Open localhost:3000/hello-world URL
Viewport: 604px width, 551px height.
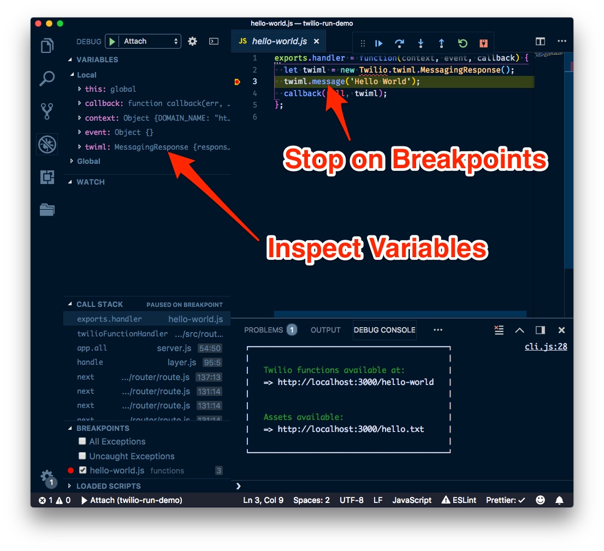click(x=356, y=382)
